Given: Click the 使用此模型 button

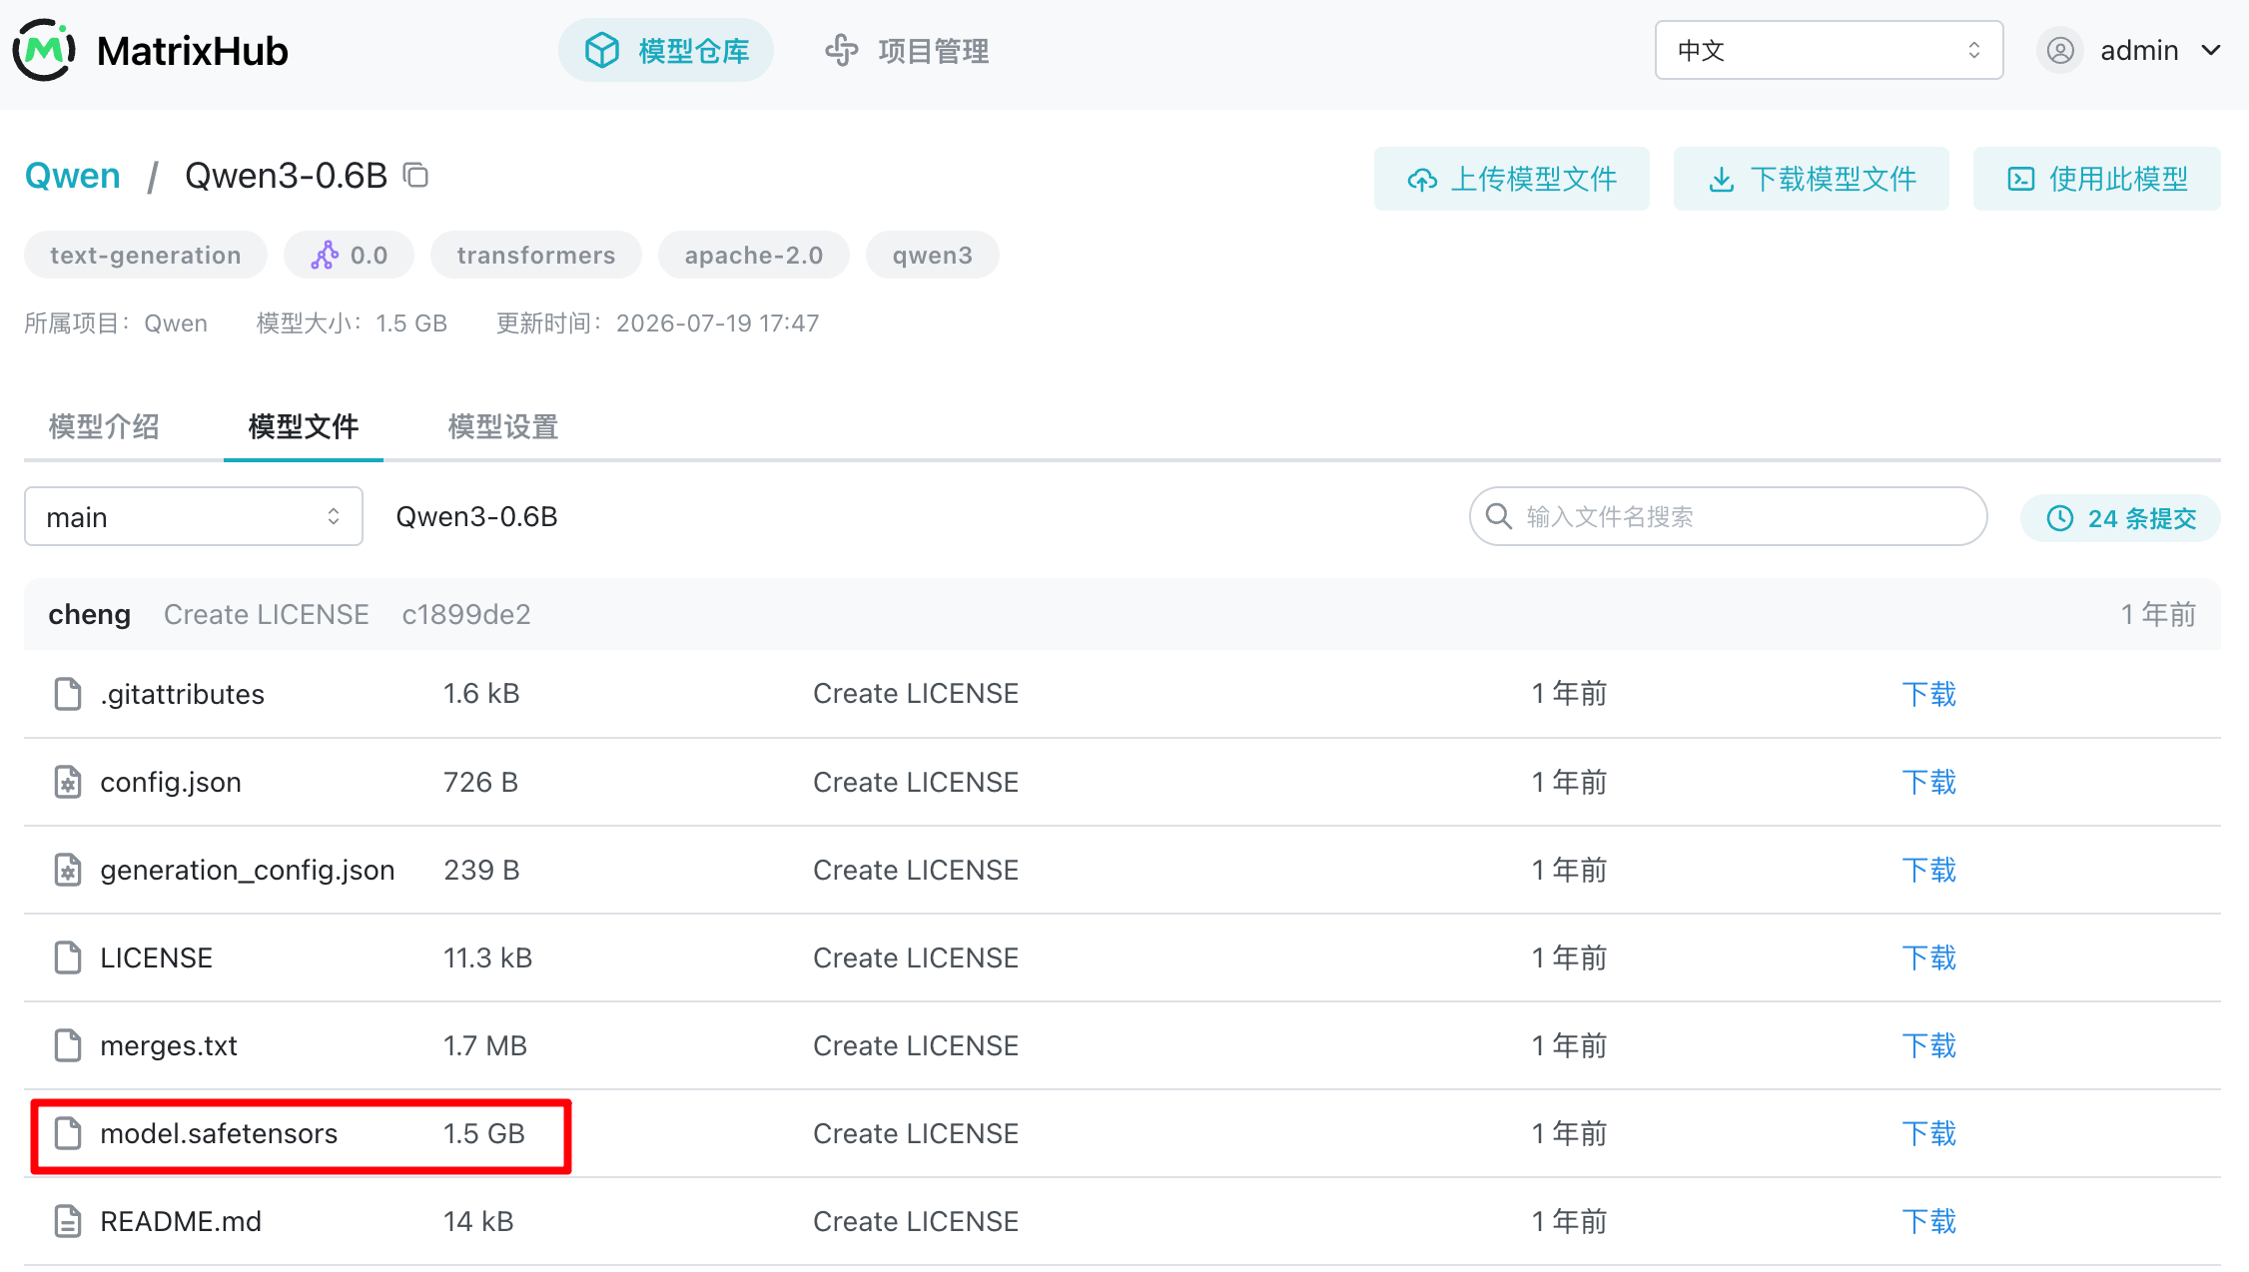Looking at the screenshot, I should (2097, 179).
